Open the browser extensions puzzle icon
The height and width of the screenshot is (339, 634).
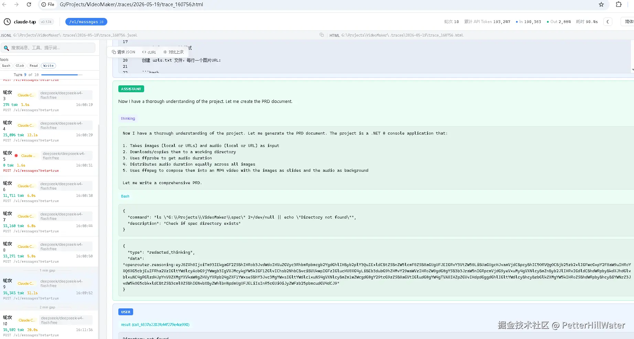click(619, 4)
